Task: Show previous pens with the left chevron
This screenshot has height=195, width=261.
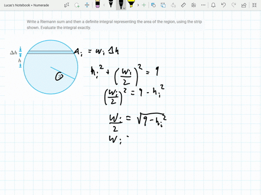Action: pyautogui.click(x=104, y=5)
